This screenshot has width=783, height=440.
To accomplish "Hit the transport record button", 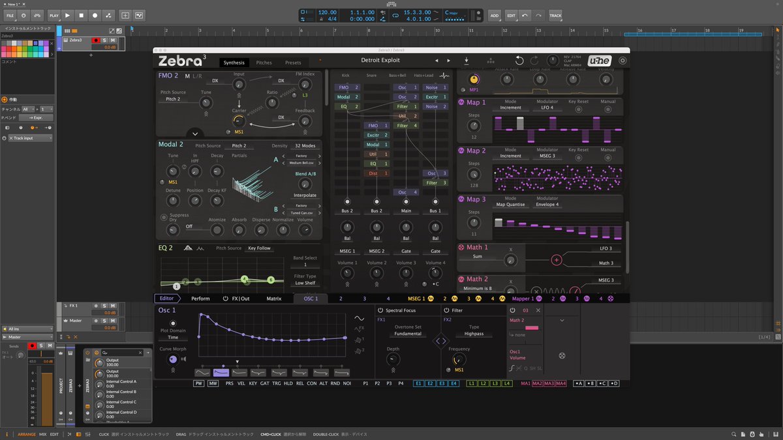I will 95,15.
